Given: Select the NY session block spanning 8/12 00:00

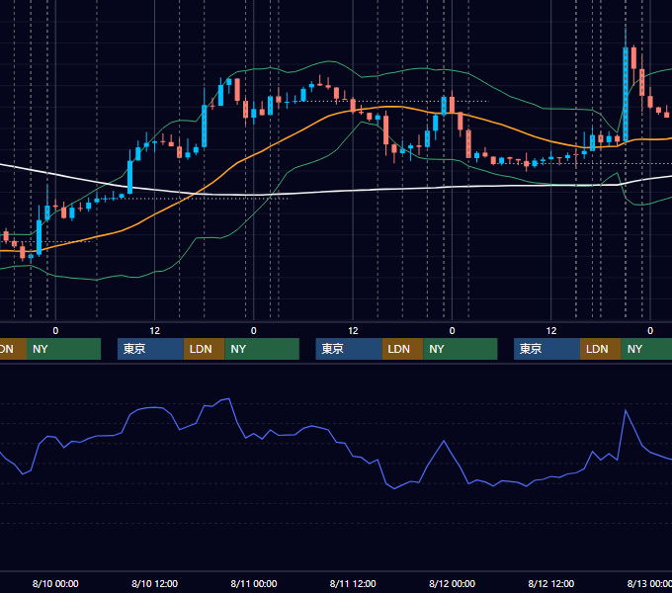Looking at the screenshot, I should [461, 349].
